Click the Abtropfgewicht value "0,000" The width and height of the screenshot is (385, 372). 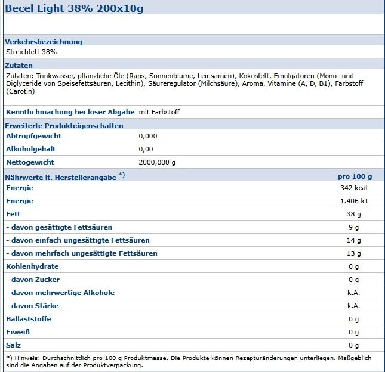click(148, 136)
